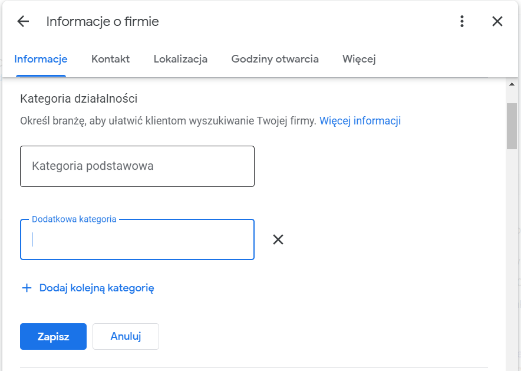Open the Więcej informacji help link
521x371 pixels.
tap(360, 120)
